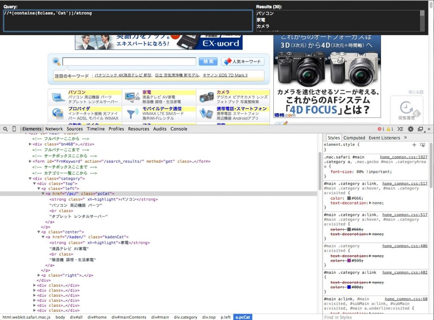Toggle element state icon in Styles
The image size is (434, 320).
pyautogui.click(x=423, y=145)
